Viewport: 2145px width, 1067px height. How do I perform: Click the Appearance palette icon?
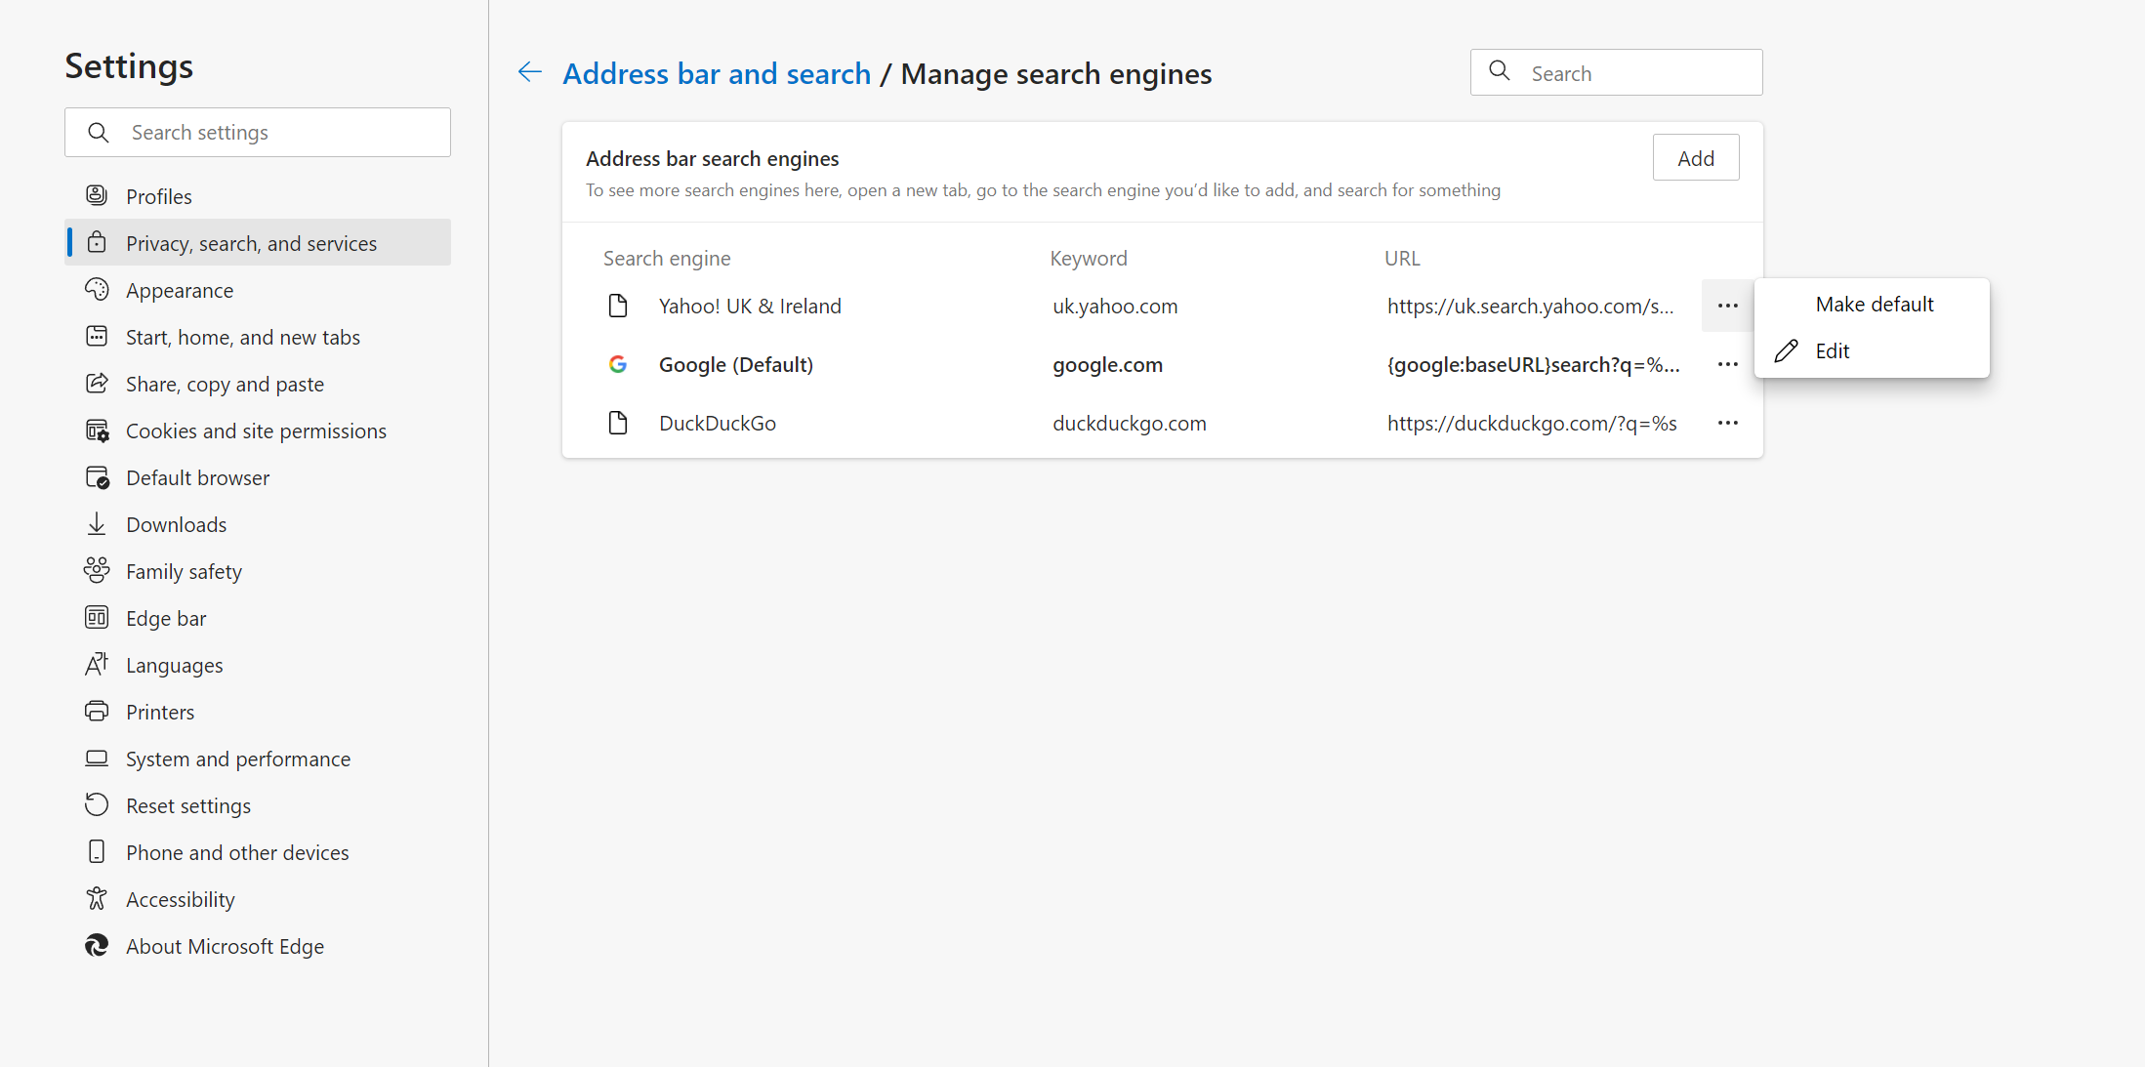pos(97,290)
